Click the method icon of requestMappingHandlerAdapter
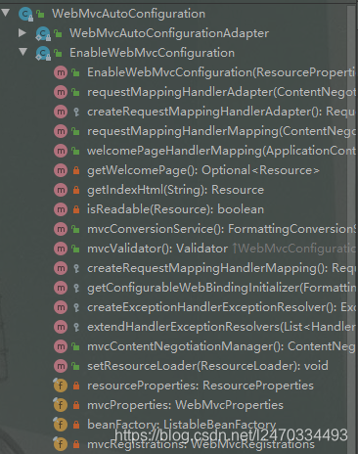The height and width of the screenshot is (454, 358). pyautogui.click(x=61, y=92)
